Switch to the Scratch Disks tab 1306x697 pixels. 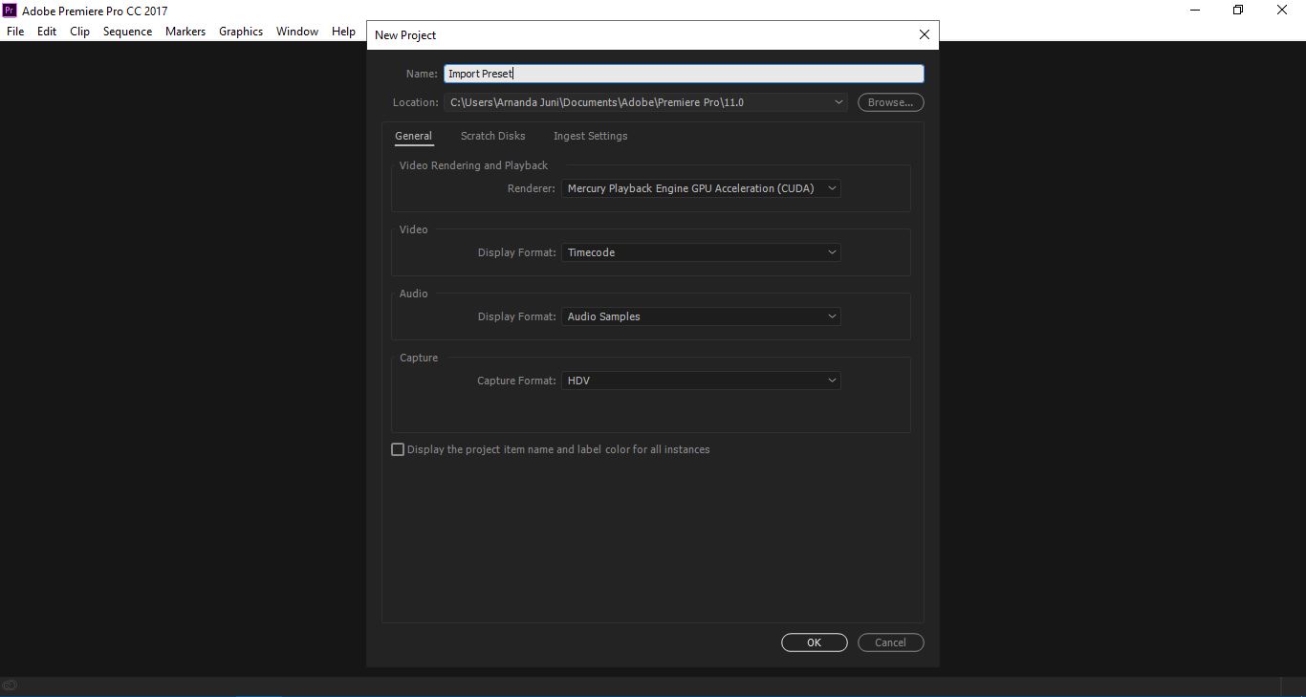click(492, 136)
